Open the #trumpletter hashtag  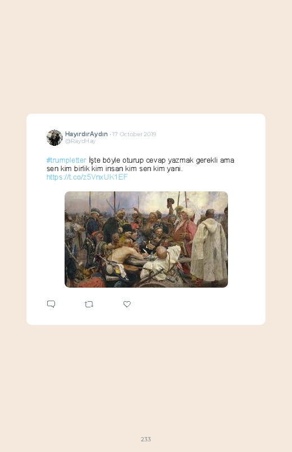(66, 160)
